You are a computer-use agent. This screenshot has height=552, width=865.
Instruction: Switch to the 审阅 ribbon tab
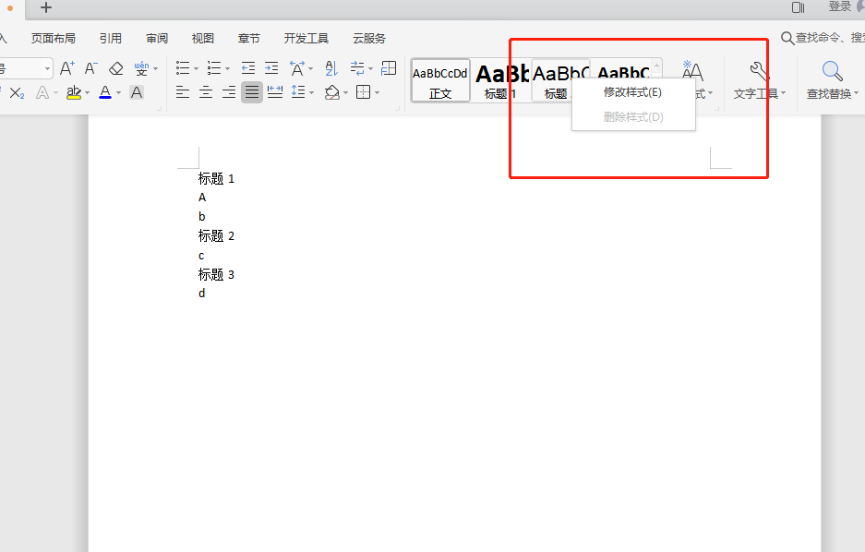156,38
